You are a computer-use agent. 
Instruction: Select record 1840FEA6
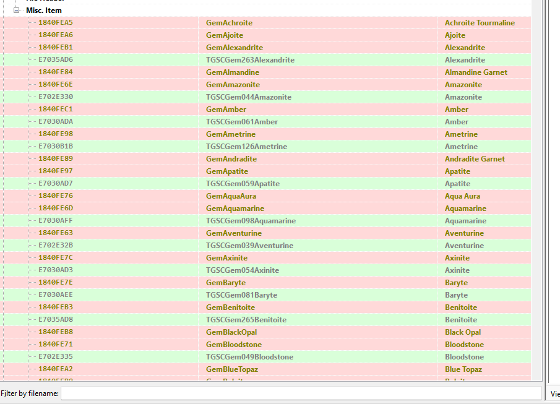55,35
